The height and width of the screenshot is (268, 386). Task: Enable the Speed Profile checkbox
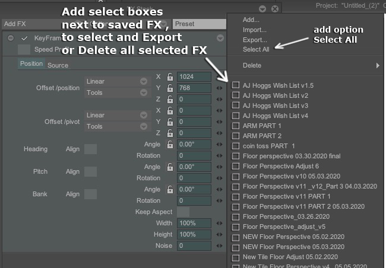click(24, 49)
